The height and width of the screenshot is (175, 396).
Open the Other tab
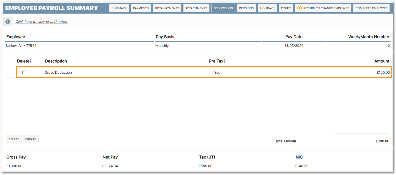[286, 8]
